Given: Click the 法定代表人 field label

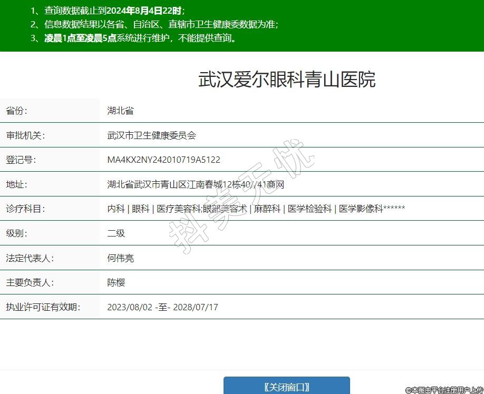Looking at the screenshot, I should point(30,258).
